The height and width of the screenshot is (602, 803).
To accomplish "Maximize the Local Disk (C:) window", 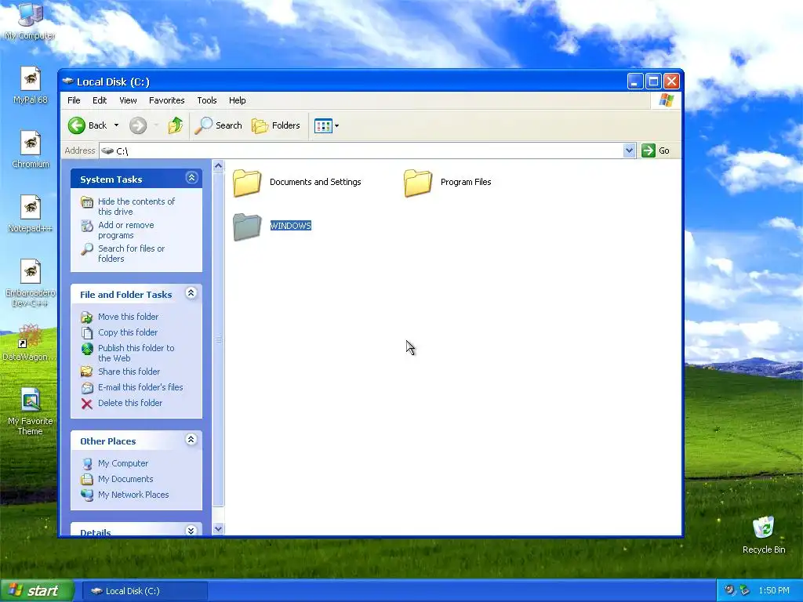I will click(x=653, y=82).
